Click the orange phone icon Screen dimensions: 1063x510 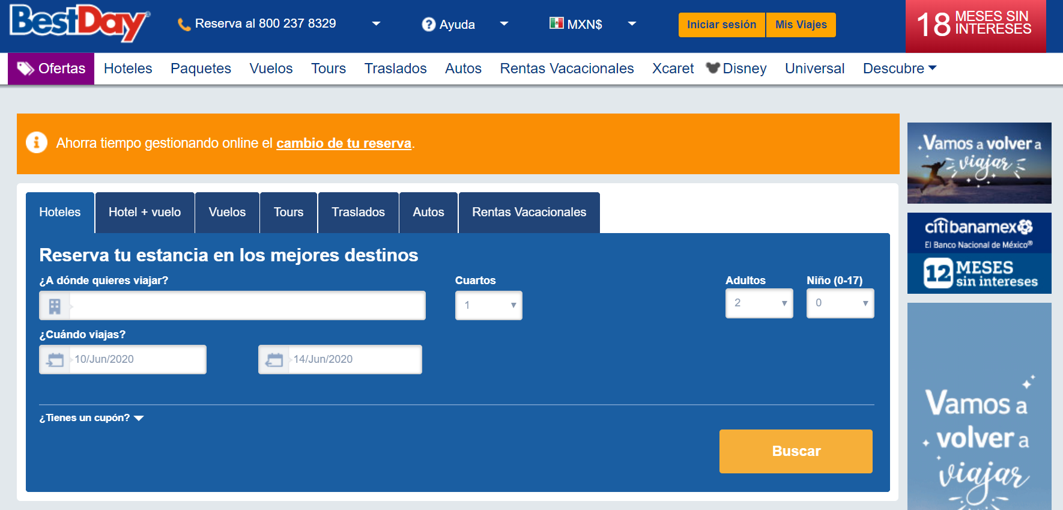(184, 25)
